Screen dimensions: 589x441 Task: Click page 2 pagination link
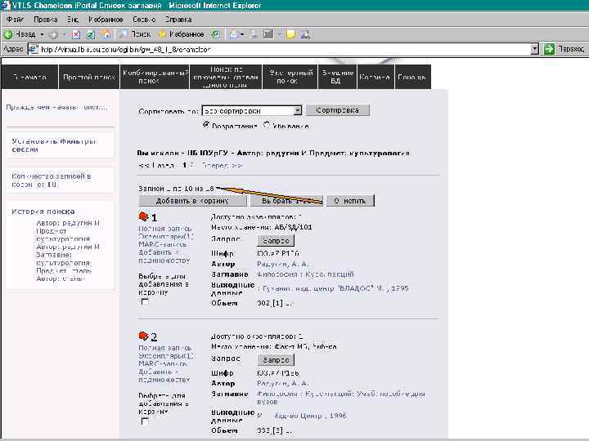[191, 165]
